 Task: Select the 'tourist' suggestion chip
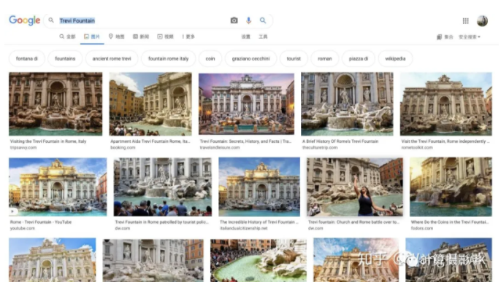point(294,58)
